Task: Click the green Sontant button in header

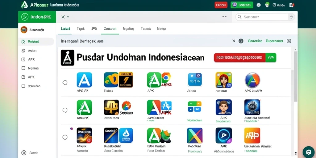Action: click(242, 5)
